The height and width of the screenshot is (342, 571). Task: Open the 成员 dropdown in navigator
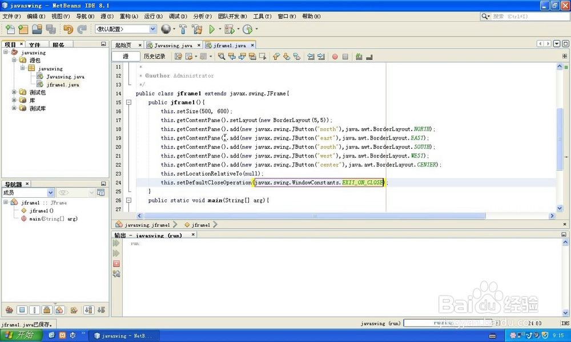coord(51,193)
